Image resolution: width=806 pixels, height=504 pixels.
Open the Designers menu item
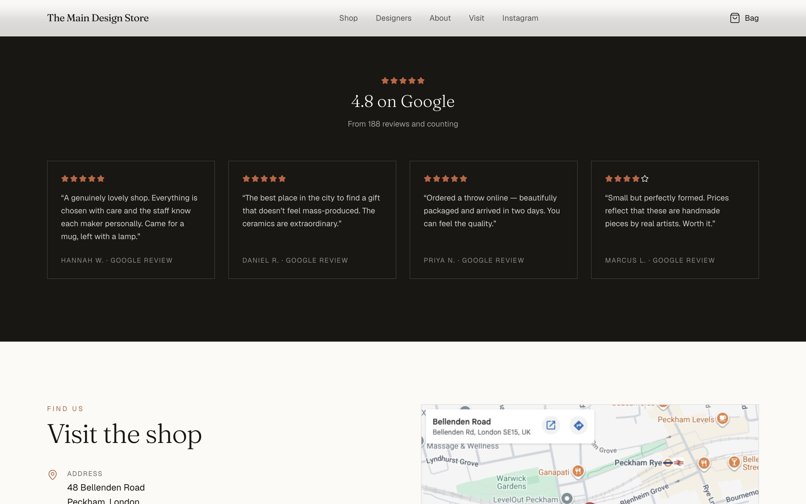click(x=393, y=18)
